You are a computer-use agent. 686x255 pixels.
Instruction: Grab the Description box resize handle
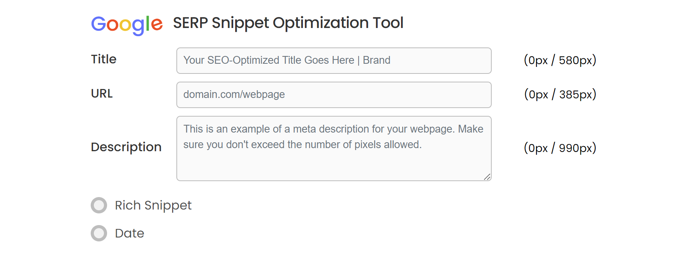click(x=487, y=177)
